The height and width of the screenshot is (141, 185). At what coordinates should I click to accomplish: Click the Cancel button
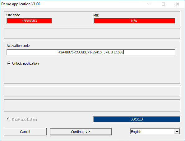[x=25, y=132]
